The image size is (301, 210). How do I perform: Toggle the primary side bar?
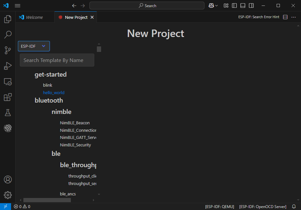[x=234, y=6]
